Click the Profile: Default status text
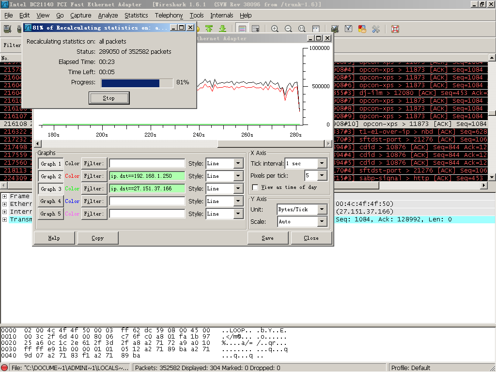Viewport: 496px width, 372px height. (411, 368)
